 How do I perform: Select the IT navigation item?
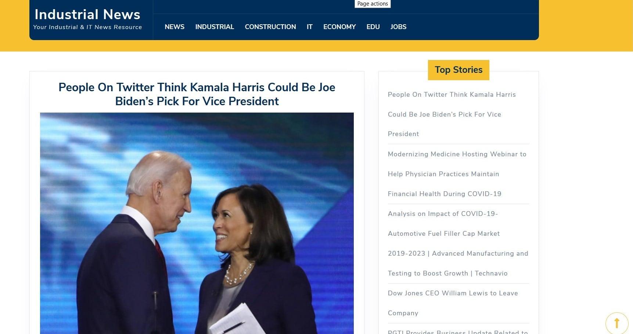tap(310, 27)
